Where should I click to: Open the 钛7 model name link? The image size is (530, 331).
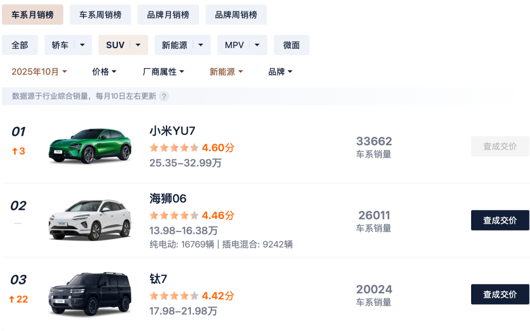click(158, 279)
